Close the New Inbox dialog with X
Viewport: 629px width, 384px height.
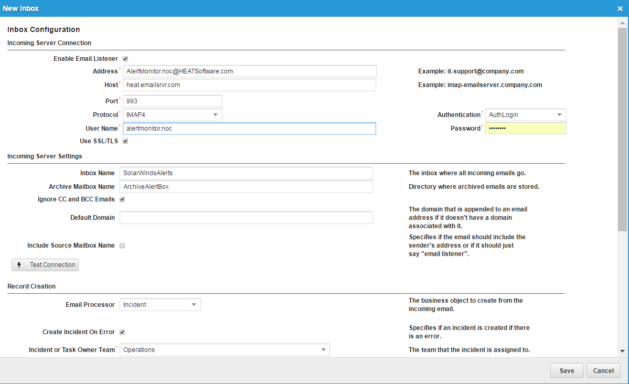pos(620,8)
